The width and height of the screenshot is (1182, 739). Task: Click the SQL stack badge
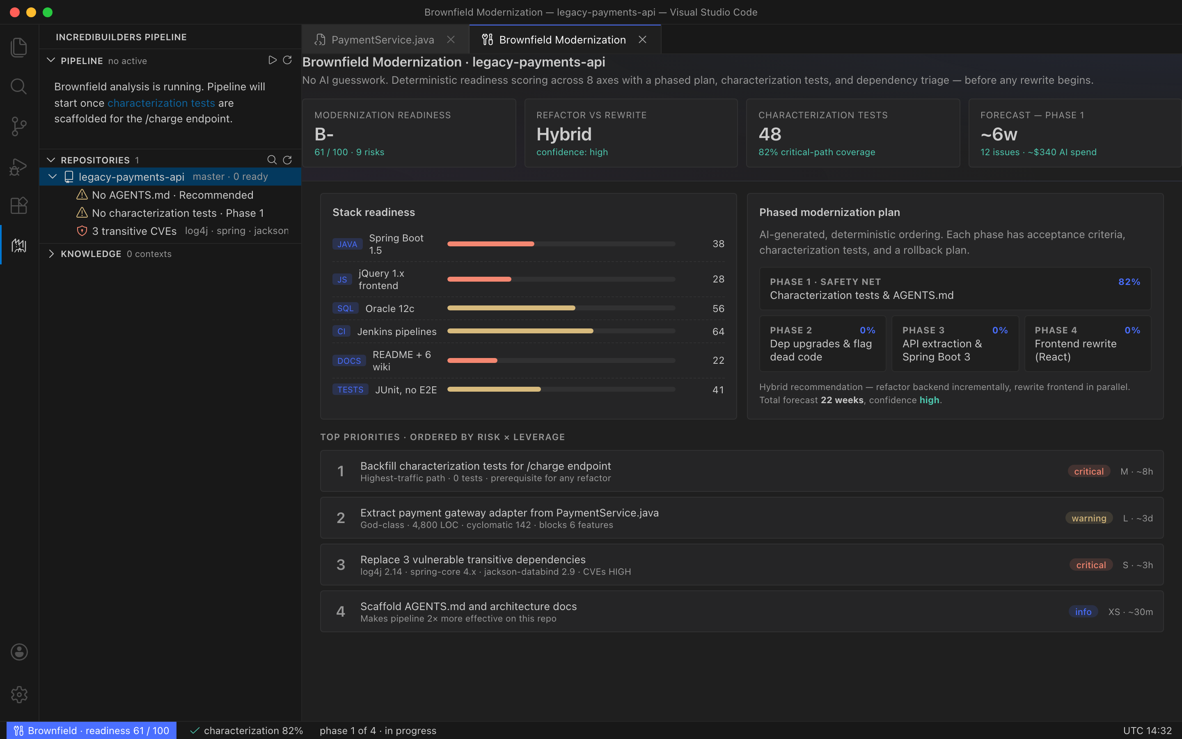pos(345,308)
